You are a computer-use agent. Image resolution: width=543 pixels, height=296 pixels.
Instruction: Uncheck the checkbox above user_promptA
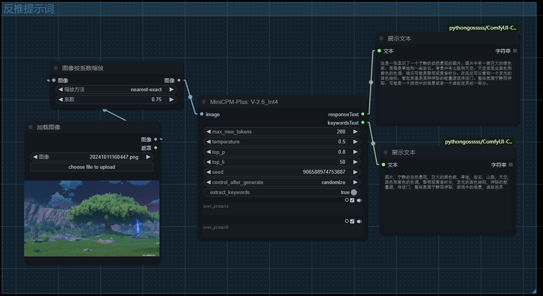[x=352, y=200]
